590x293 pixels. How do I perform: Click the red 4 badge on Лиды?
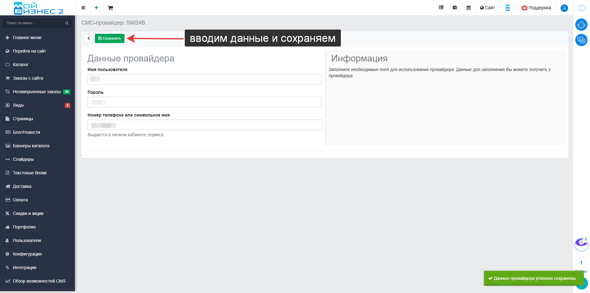tap(68, 105)
